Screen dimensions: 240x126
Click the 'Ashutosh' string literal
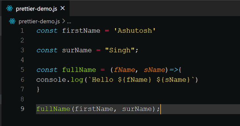tap(135, 31)
